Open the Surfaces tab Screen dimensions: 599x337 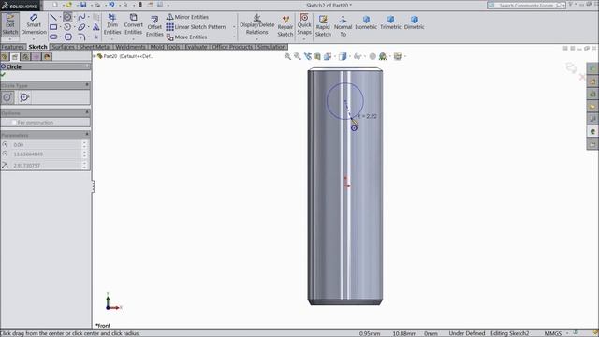(x=63, y=47)
